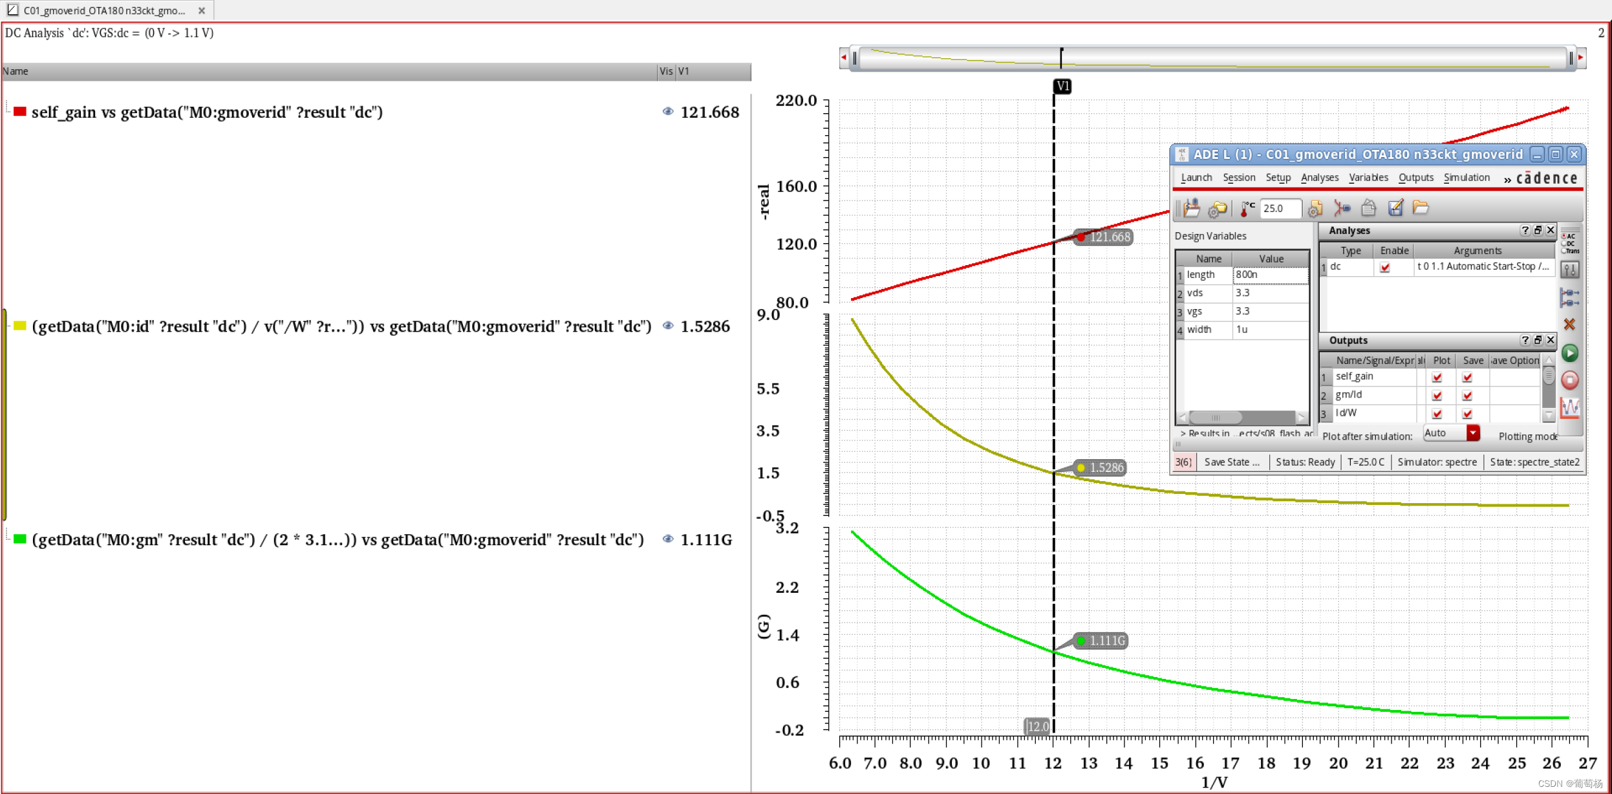
Task: Hide self_gain trace via eye icon
Action: point(668,112)
